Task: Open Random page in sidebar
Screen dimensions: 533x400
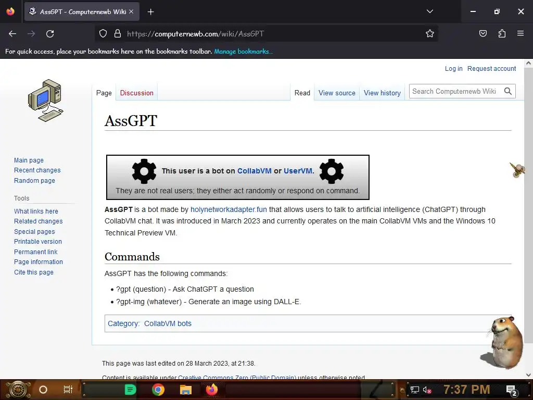Action: 34,181
